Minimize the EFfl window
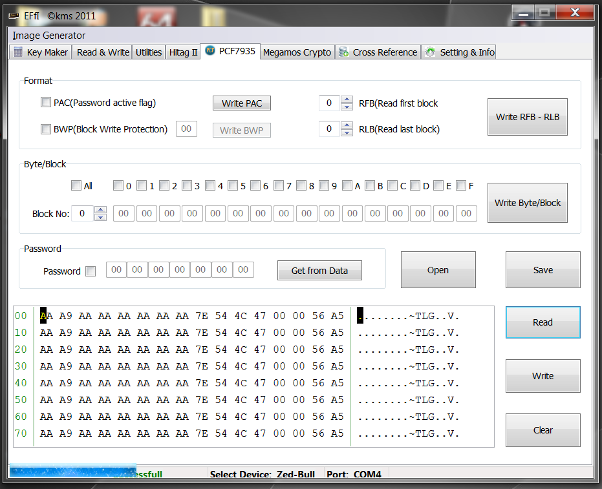The width and height of the screenshot is (602, 489). pyautogui.click(x=523, y=13)
